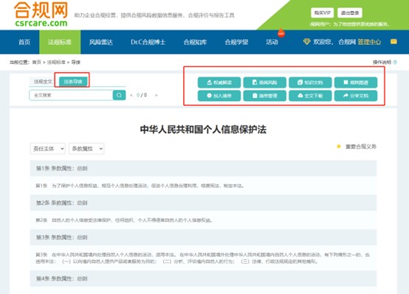The height and width of the screenshot is (294, 409).
Task: Click the csrcare.com 合规网 logo
Action: (41, 14)
